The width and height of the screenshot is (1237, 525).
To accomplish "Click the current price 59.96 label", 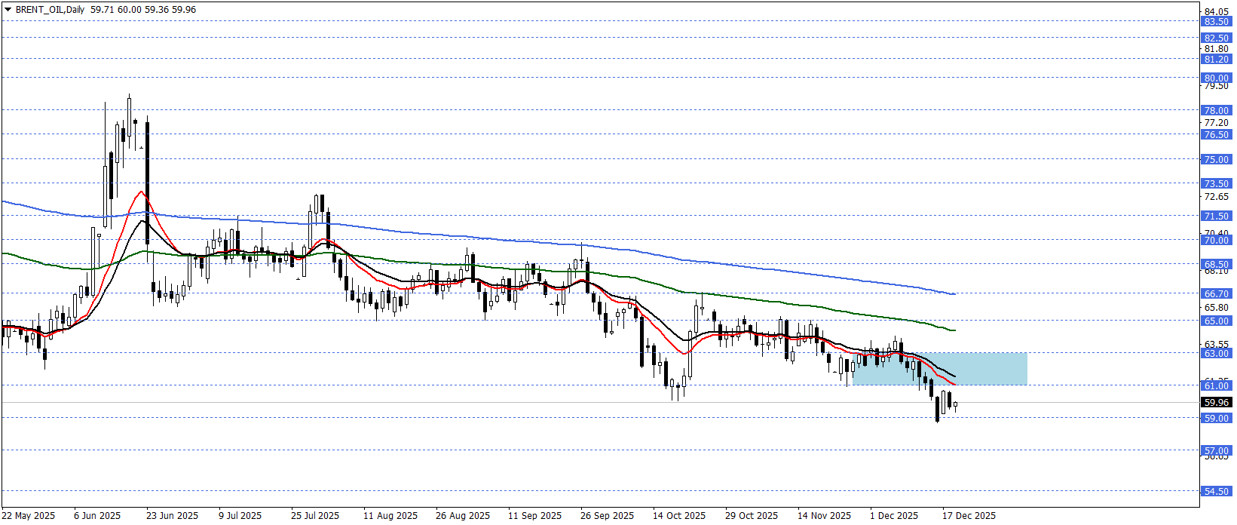I will click(1216, 402).
